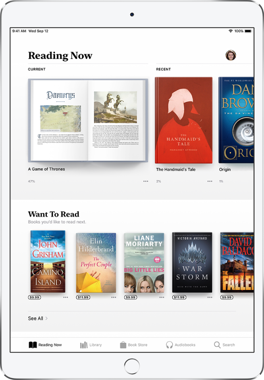Tap the A Game of Thrones title
Screen dimensions: 264x380
tap(46, 169)
